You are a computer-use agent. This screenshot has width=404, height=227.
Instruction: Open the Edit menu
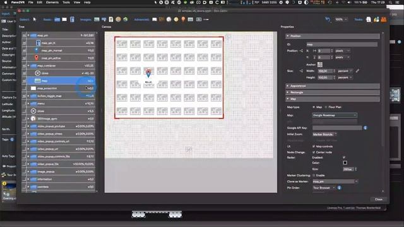[39, 3]
